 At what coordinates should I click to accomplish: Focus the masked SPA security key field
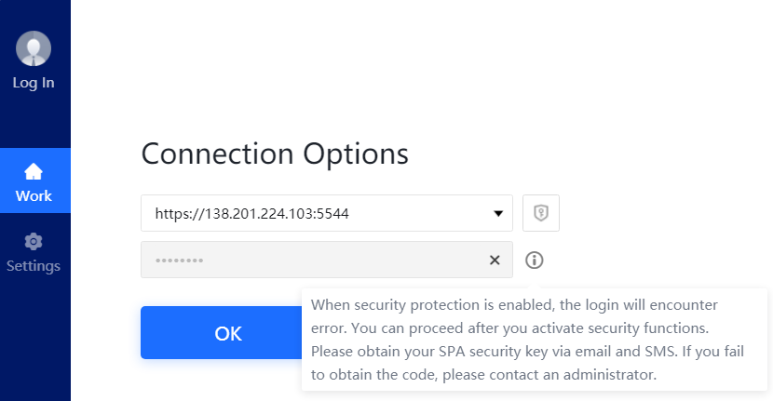[327, 260]
